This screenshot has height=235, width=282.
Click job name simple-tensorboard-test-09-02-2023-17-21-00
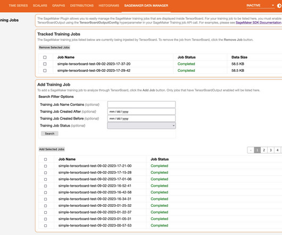point(95,166)
